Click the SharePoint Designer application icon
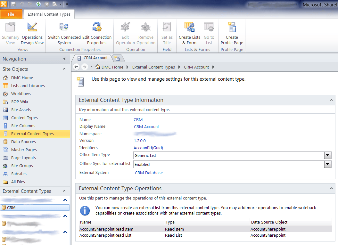 click(4, 4)
